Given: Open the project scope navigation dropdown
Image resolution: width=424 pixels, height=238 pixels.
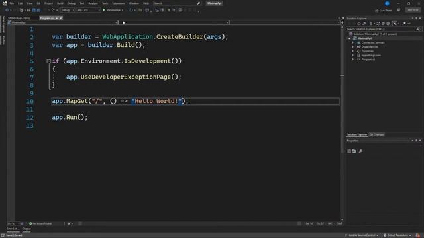Looking at the screenshot, I should click(63, 22).
